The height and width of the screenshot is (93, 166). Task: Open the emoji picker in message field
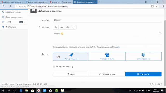(x=160, y=33)
